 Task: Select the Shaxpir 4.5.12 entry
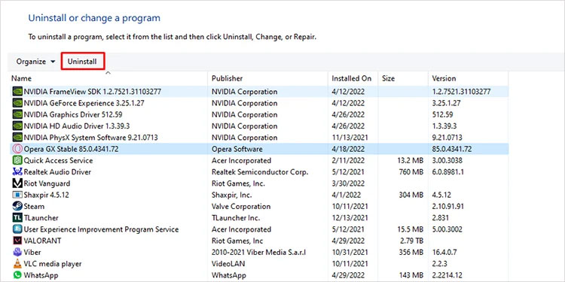click(x=259, y=195)
